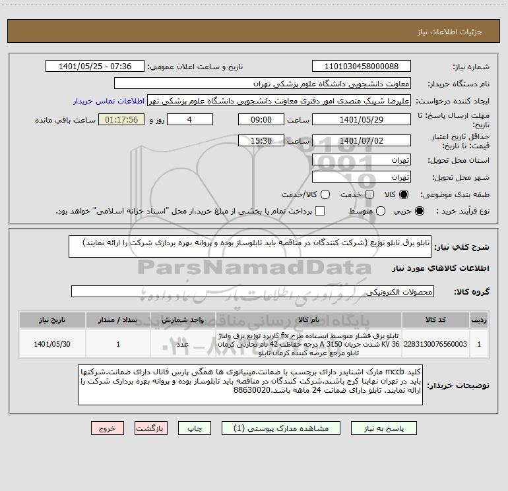Viewport: 508px width, 491px height.
Task: Click the واحد شمارش column header
Action: point(183,320)
